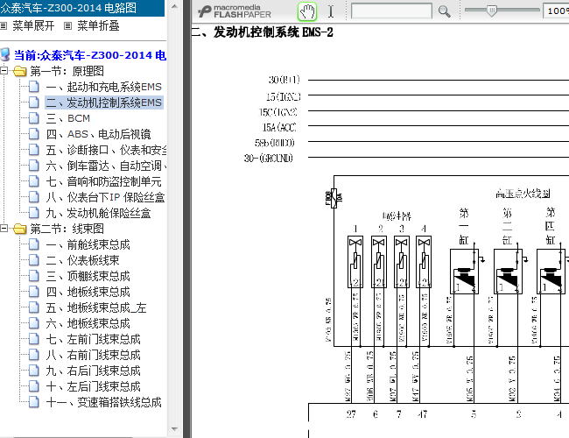Open 八、右前门线束总成 page

(x=94, y=355)
